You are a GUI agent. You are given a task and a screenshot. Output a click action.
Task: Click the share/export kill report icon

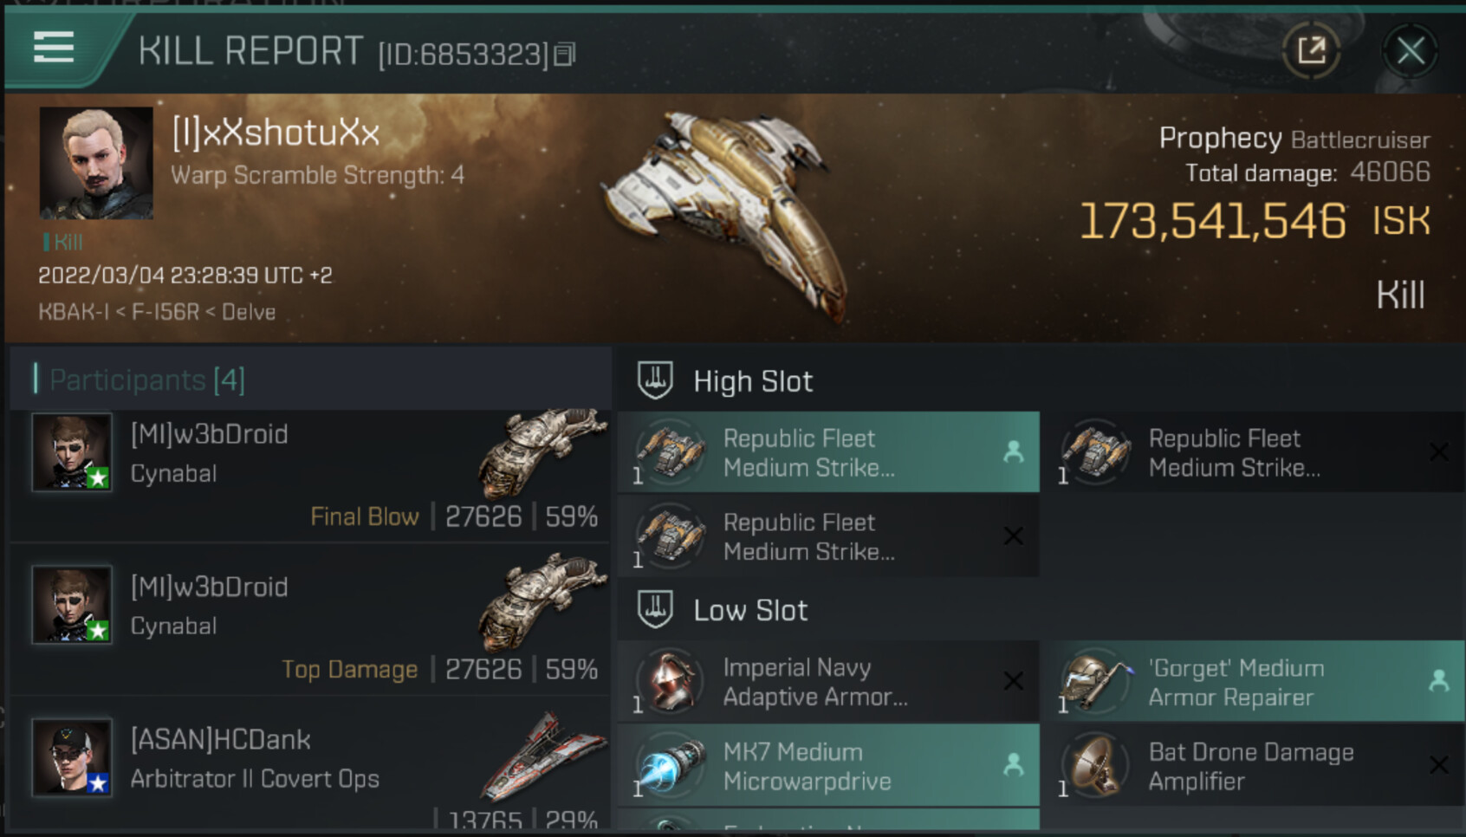1311,51
